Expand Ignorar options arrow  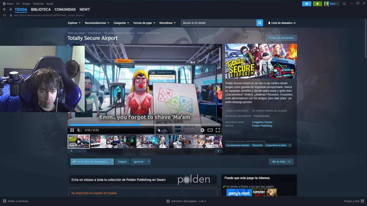tap(149, 162)
